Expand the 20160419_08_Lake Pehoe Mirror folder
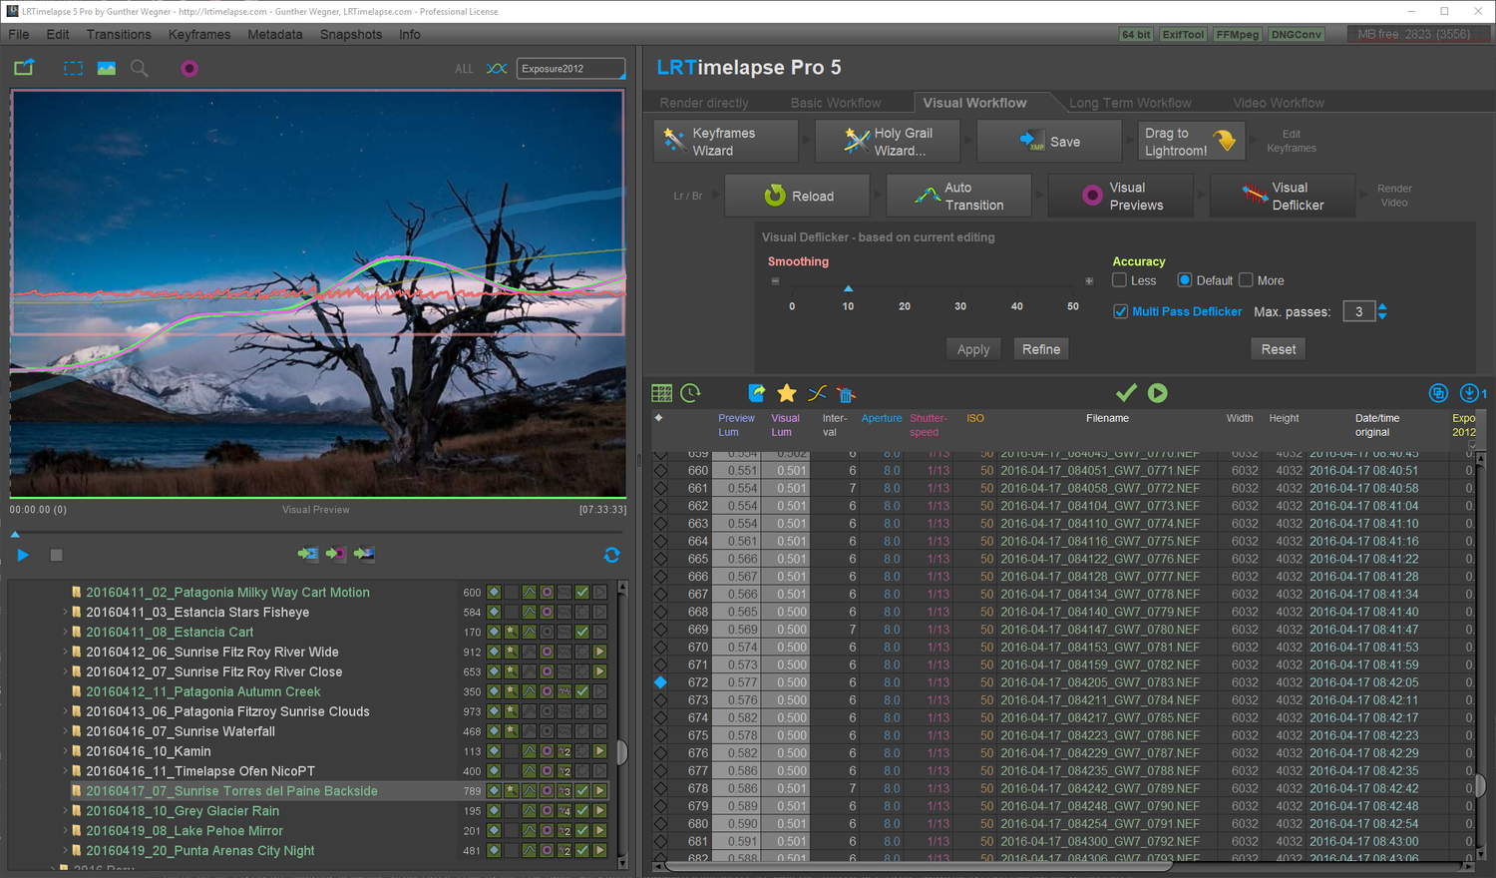The width and height of the screenshot is (1496, 878). 65,831
